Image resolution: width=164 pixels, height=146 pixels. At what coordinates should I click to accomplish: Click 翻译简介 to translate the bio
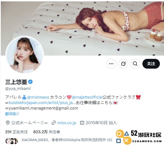[x=12, y=114]
